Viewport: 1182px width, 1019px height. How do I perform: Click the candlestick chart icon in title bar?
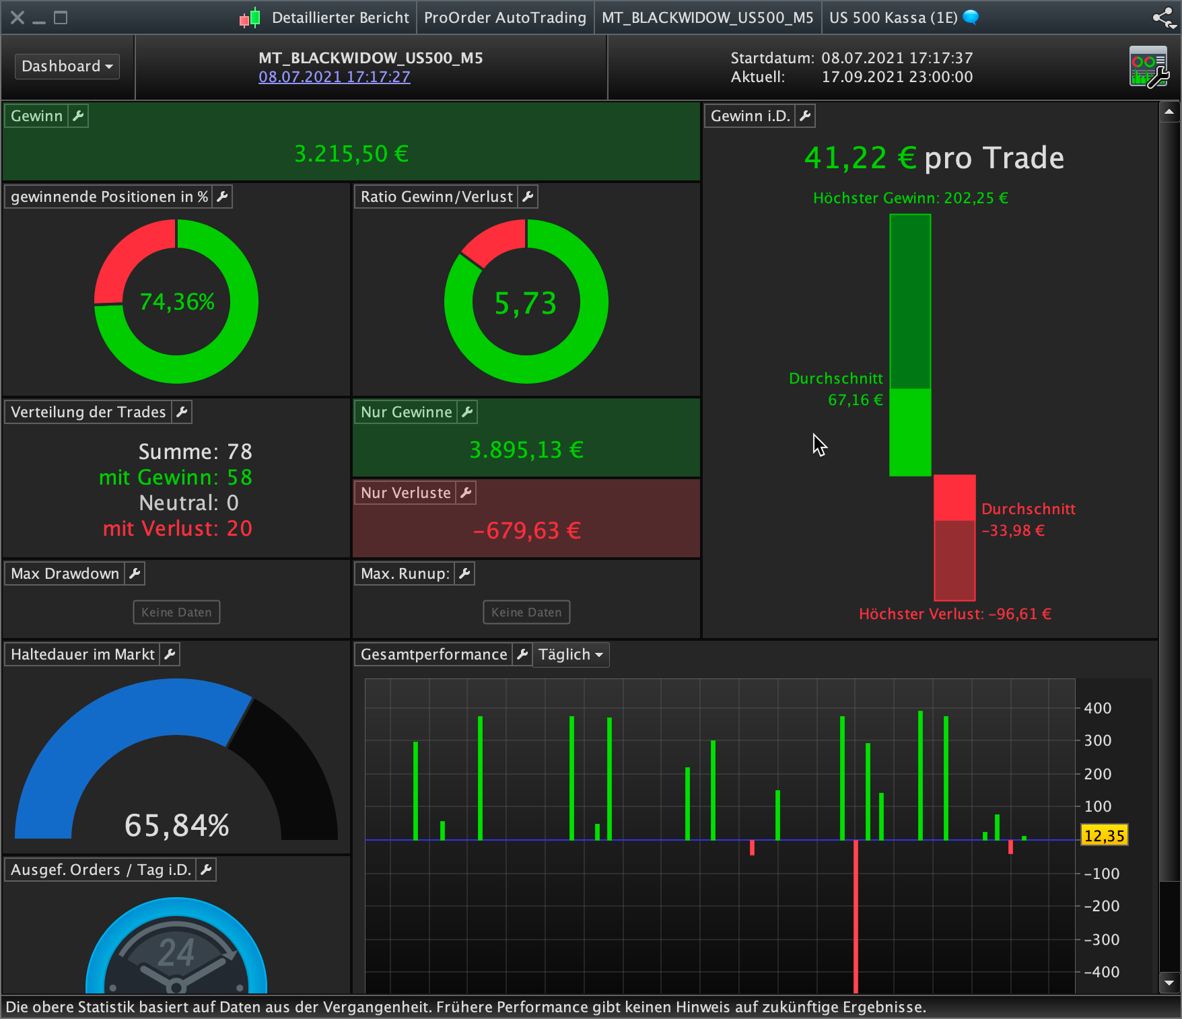pos(250,17)
